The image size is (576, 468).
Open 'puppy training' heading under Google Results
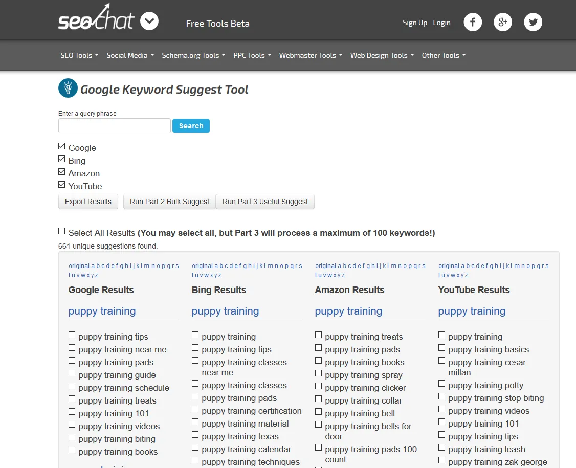point(102,311)
